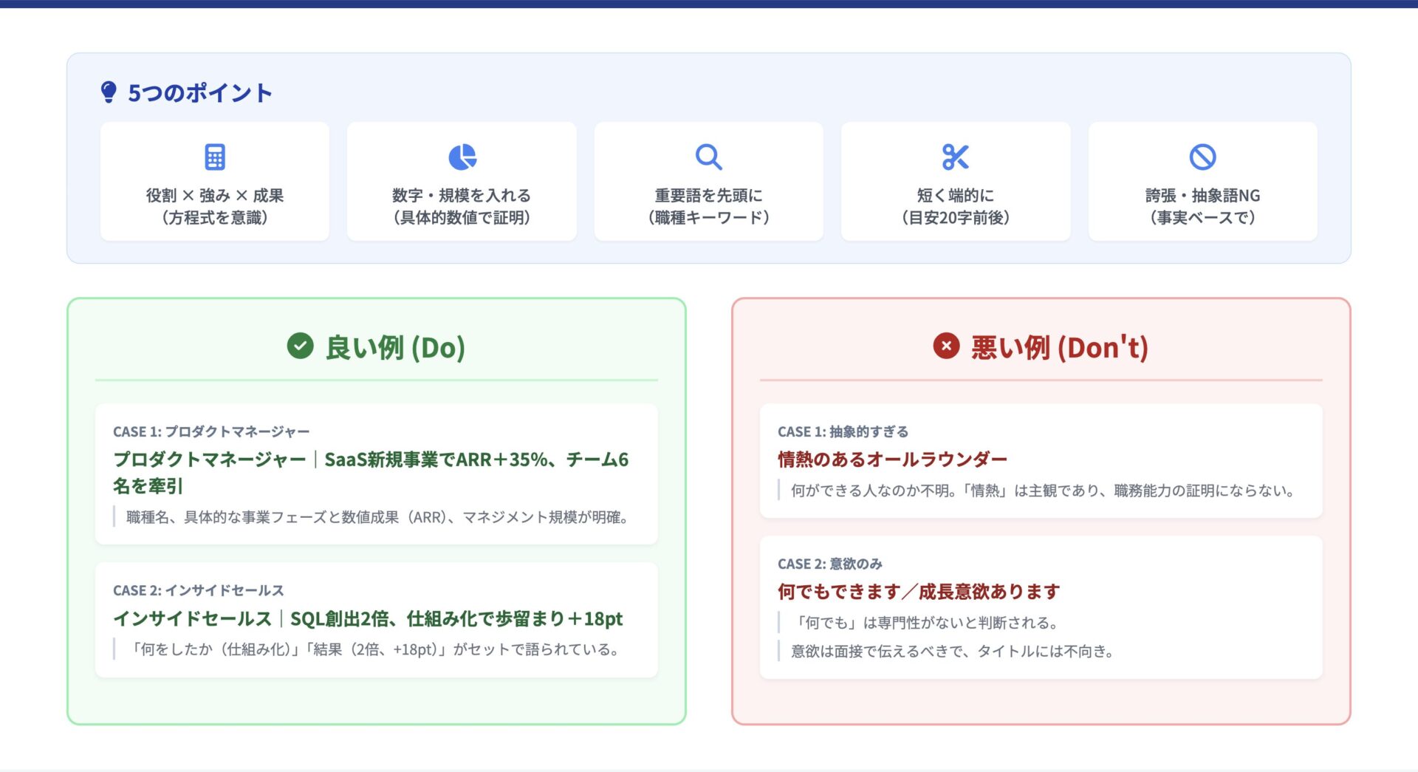The image size is (1418, 772).
Task: Click the scissors icon above 短く端的に
Action: [x=955, y=157]
